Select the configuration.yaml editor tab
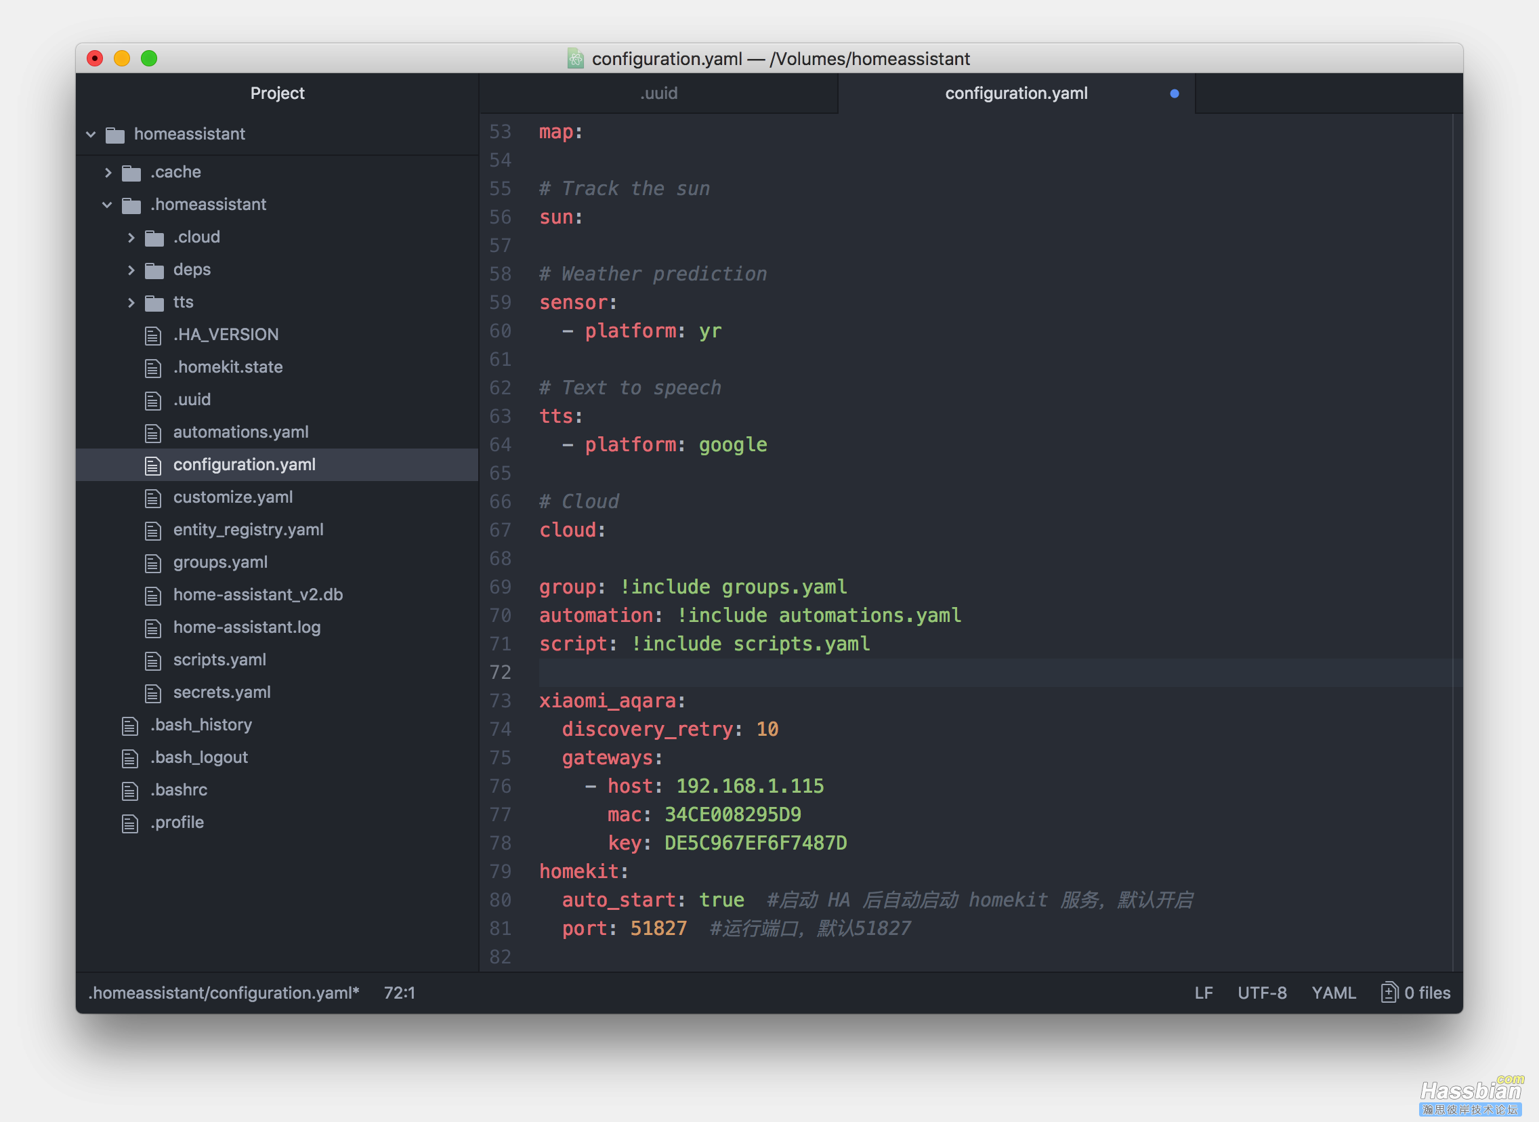This screenshot has width=1539, height=1122. 1016,93
